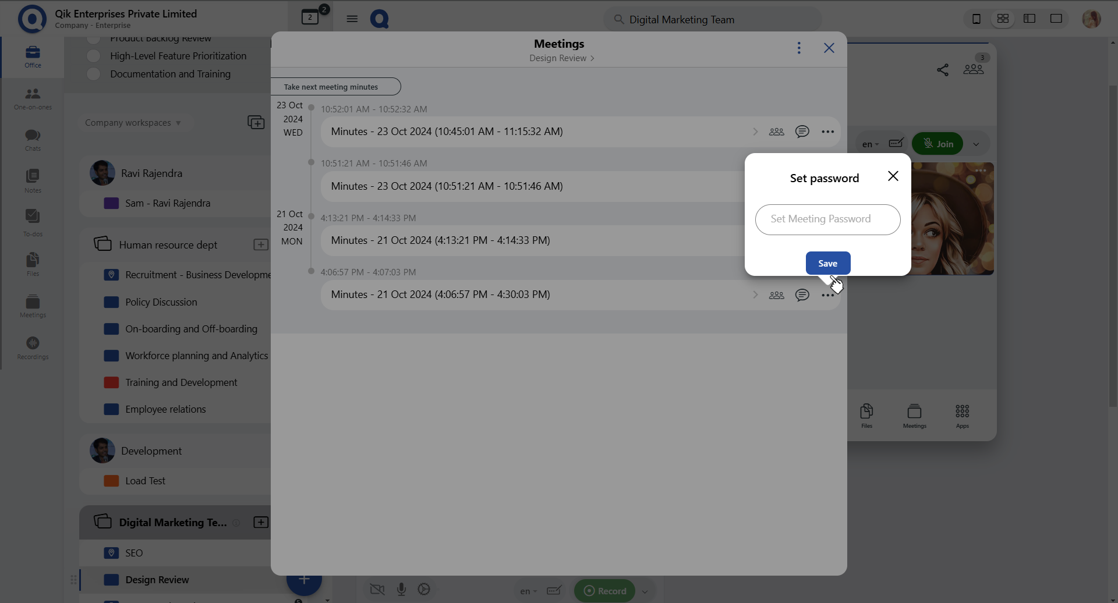The image size is (1118, 603).
Task: Open Recordings from the sidebar
Action: (33, 343)
